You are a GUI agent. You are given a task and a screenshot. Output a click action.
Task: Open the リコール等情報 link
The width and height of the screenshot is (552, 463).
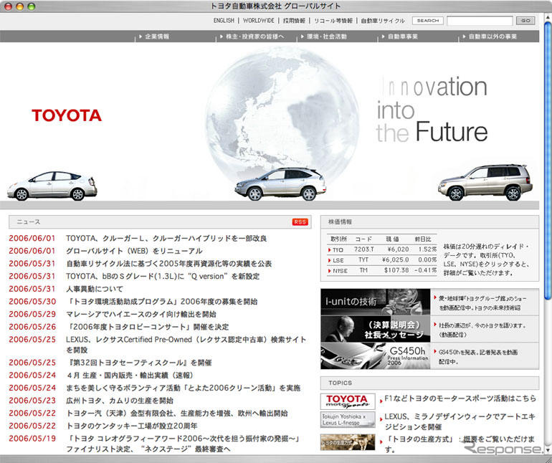[x=333, y=20]
